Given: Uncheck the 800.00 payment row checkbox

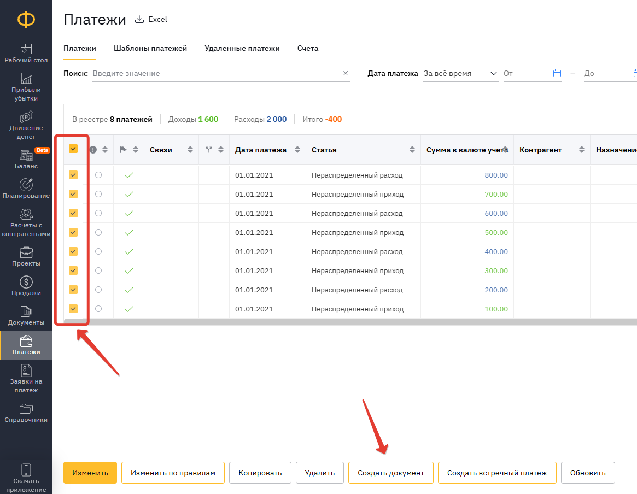Looking at the screenshot, I should click(x=73, y=175).
